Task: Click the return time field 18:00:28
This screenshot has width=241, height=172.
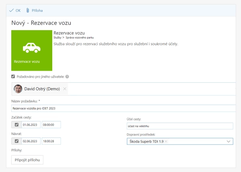Action: coord(51,141)
